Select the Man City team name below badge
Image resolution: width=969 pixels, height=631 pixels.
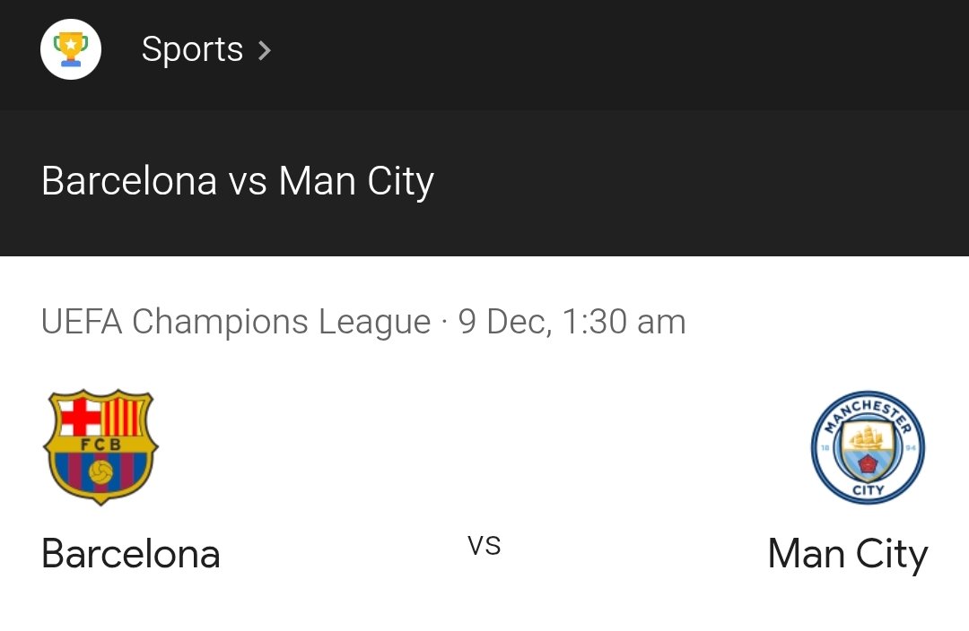click(847, 554)
